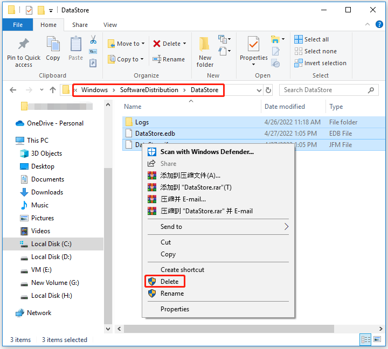The height and width of the screenshot is (349, 388).
Task: Click the horizontal scrollbar of file list
Action: pyautogui.click(x=229, y=329)
